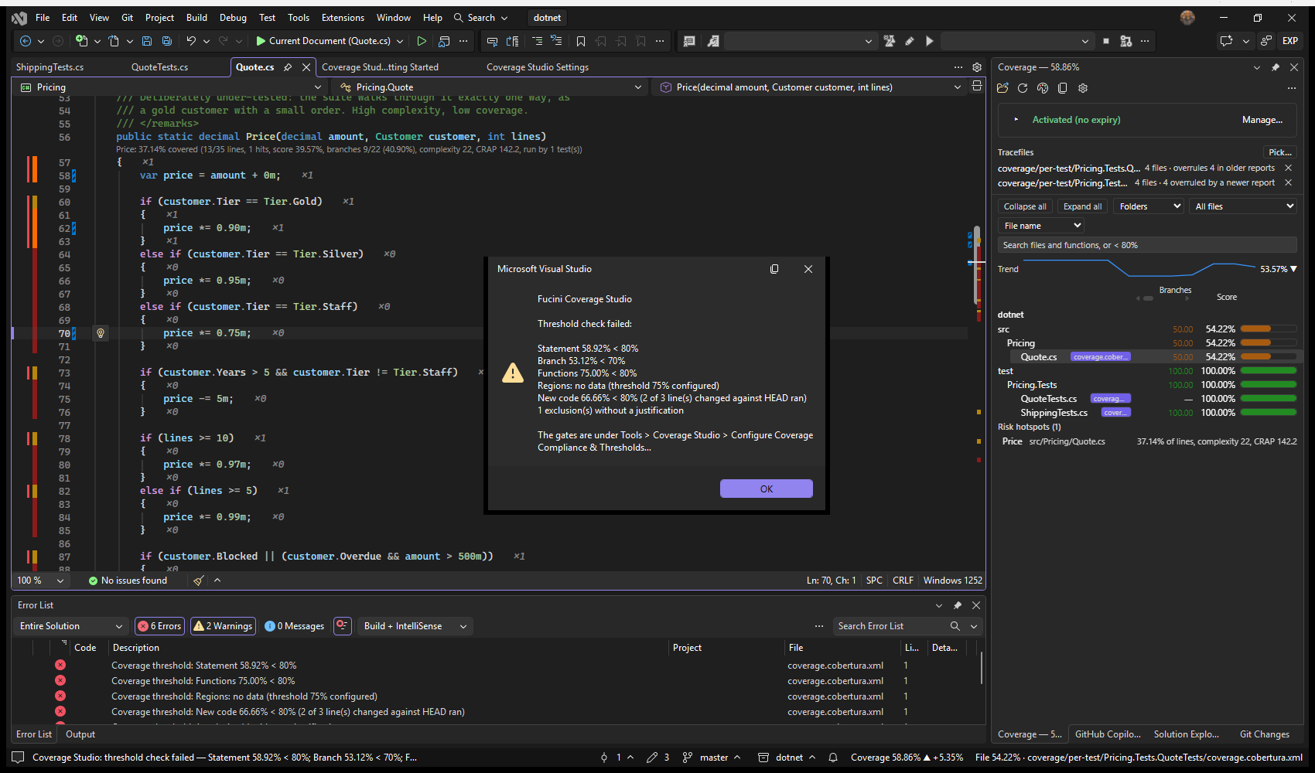Reload coverage with the circular refresh icon
Screen dimensions: 1315x773
tap(1023, 88)
